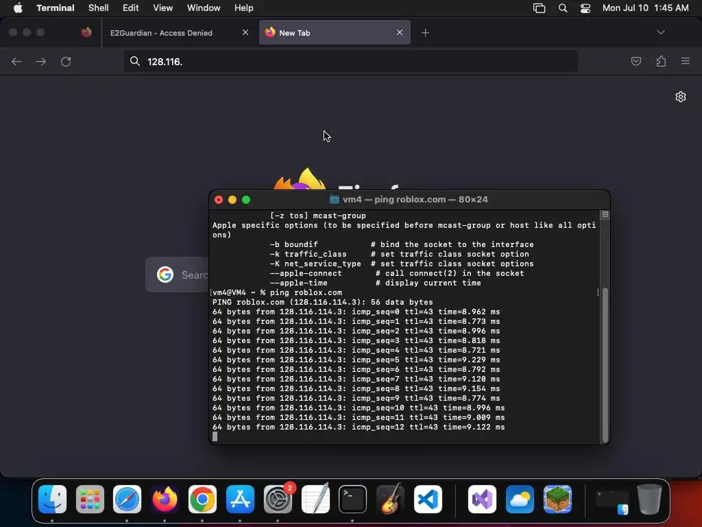The height and width of the screenshot is (527, 702).
Task: Open the Terminal application menu
Action: pos(56,8)
